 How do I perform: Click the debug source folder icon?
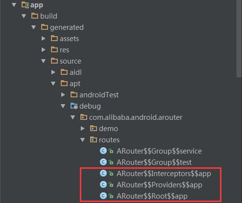point(74,106)
